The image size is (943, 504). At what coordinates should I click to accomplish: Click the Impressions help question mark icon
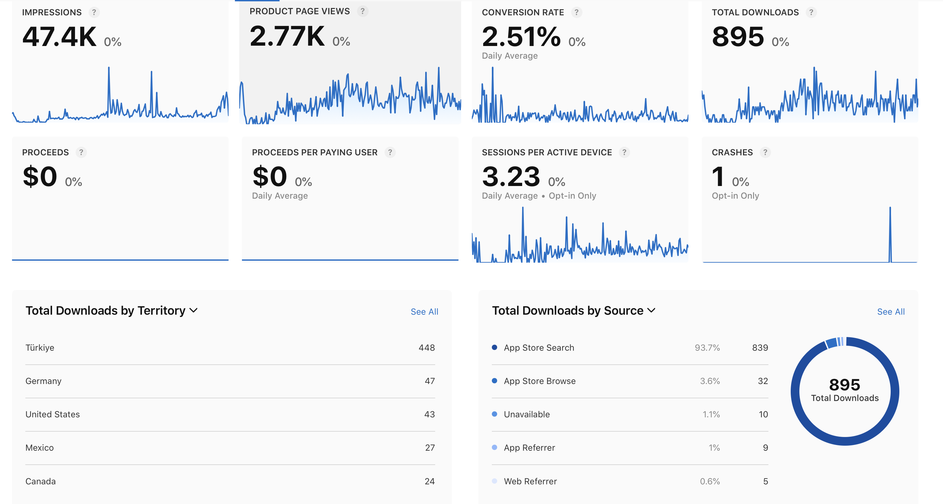(x=94, y=12)
